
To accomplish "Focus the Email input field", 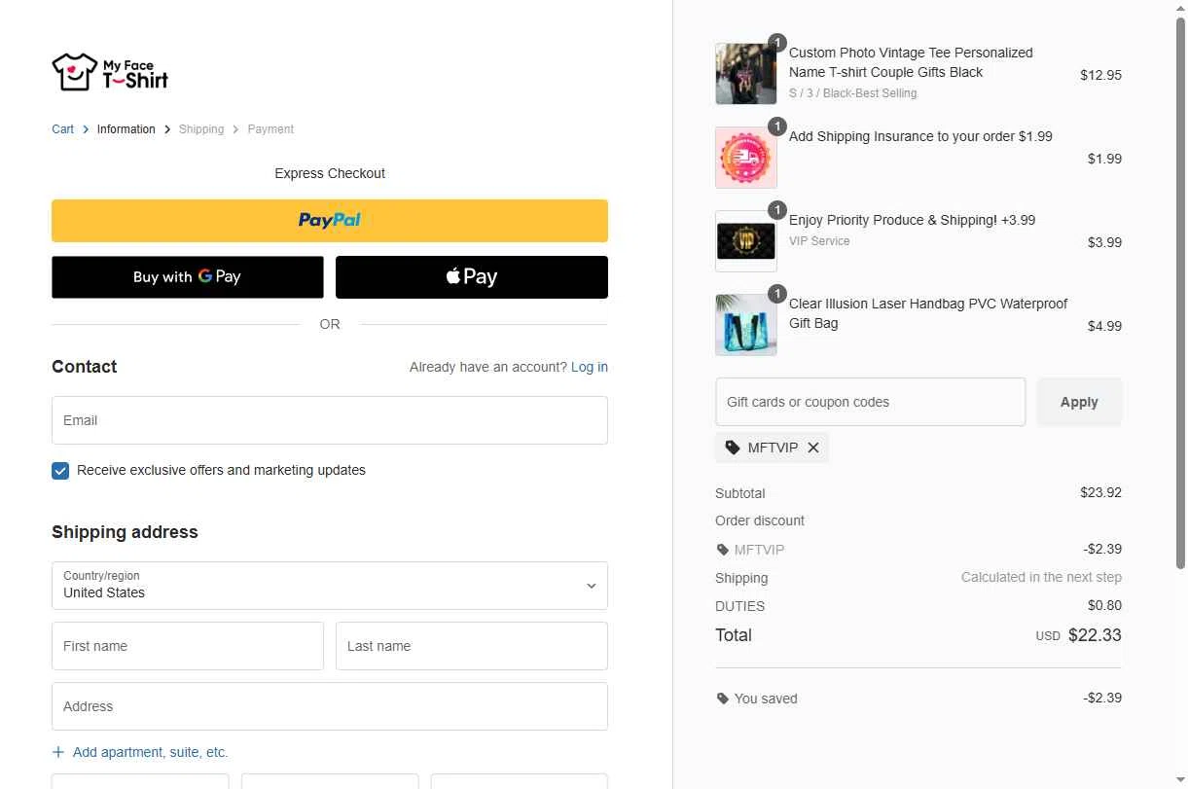I will pos(330,420).
